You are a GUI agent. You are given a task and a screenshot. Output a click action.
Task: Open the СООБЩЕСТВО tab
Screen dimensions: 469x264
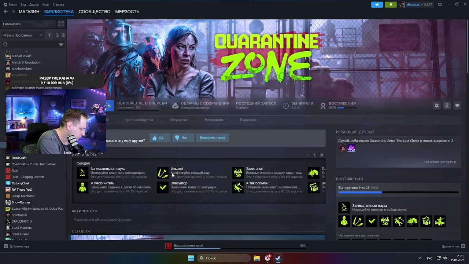coord(95,12)
